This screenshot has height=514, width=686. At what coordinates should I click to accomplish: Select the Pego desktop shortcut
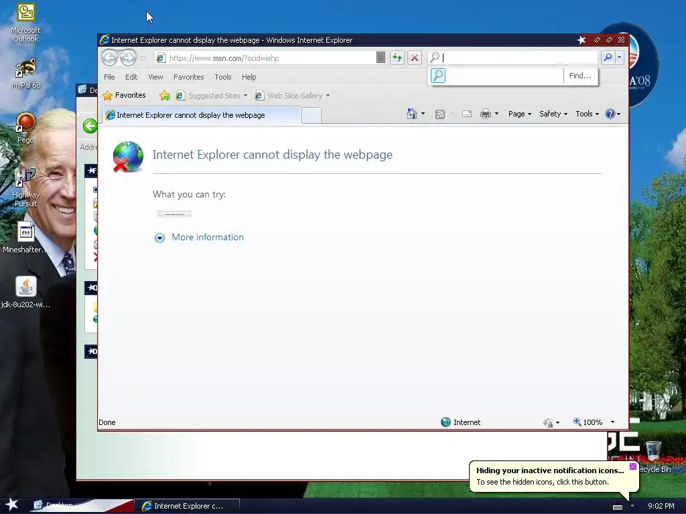pos(25,128)
